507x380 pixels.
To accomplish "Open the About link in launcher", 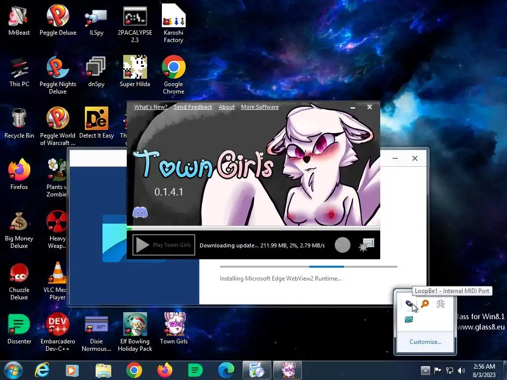I will click(x=227, y=107).
